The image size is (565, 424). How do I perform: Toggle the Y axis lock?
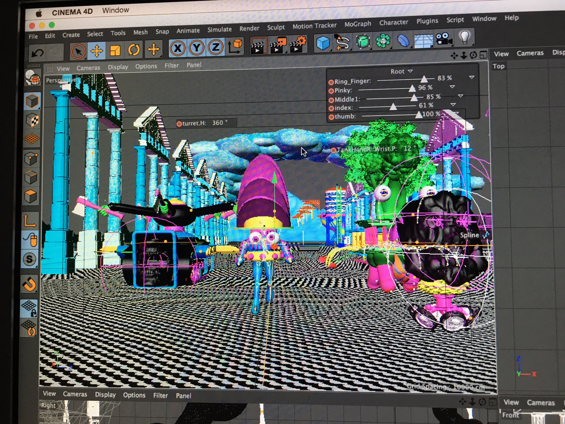coord(197,48)
